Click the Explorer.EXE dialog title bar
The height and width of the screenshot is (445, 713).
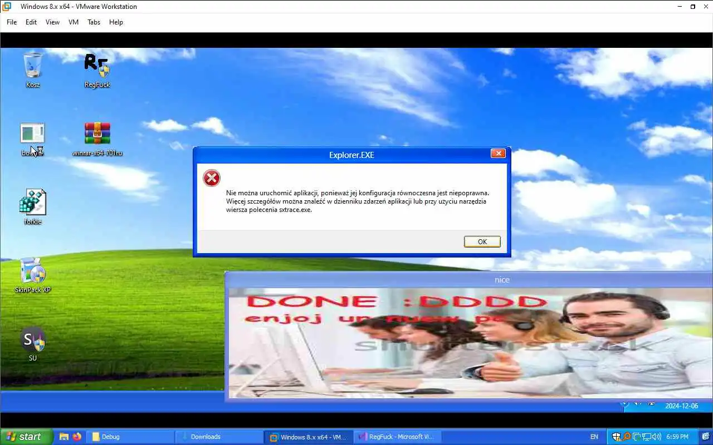[x=351, y=155]
